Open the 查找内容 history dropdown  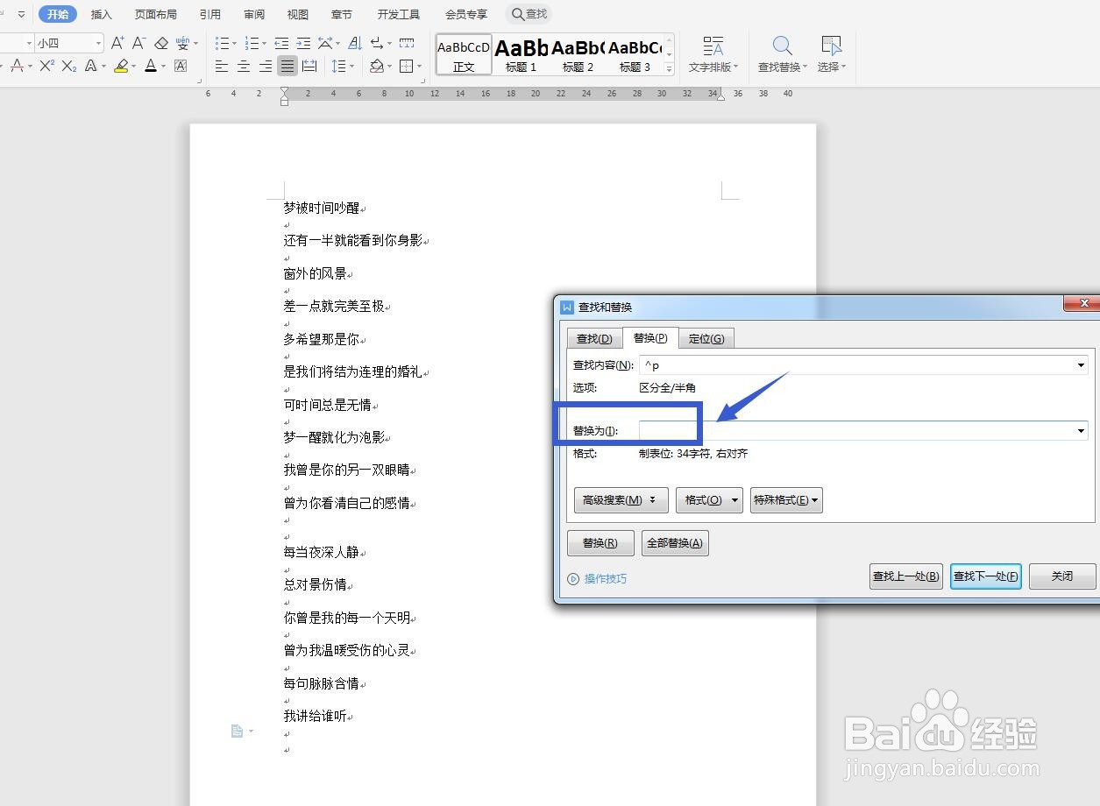click(1080, 364)
